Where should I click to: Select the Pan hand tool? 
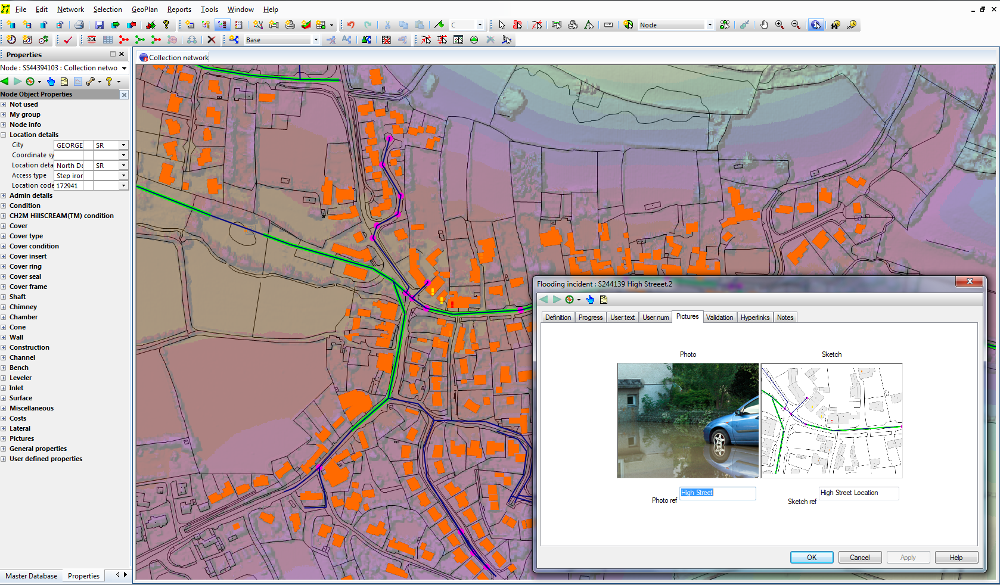pyautogui.click(x=764, y=25)
